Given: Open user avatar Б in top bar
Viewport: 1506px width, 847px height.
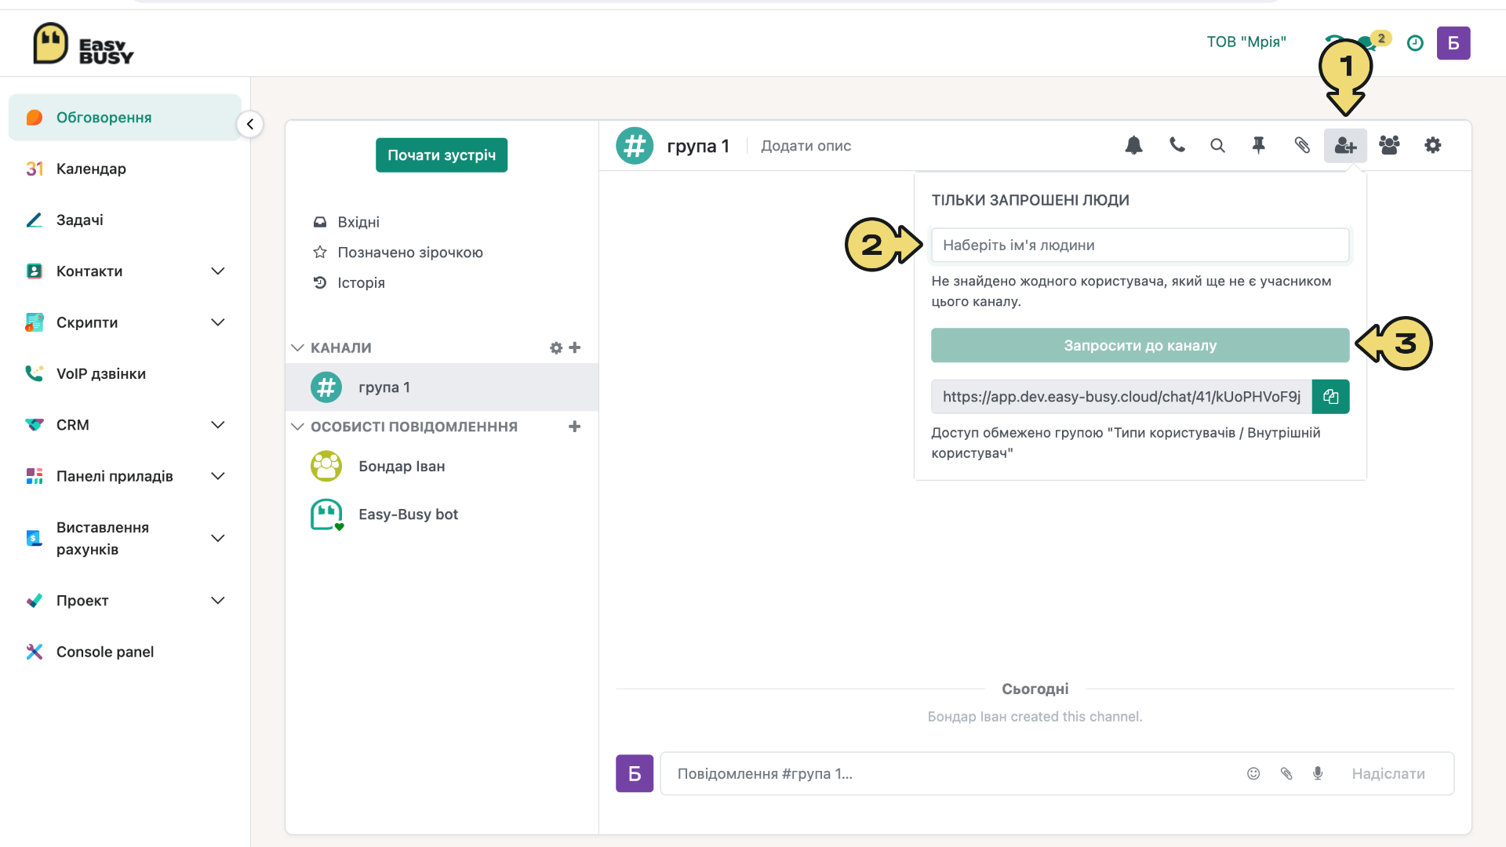Looking at the screenshot, I should coord(1453,43).
